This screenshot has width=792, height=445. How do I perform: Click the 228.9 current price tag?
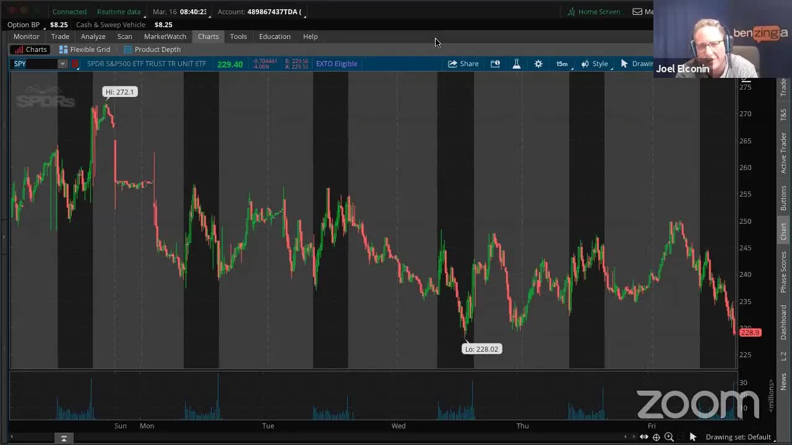pyautogui.click(x=750, y=333)
